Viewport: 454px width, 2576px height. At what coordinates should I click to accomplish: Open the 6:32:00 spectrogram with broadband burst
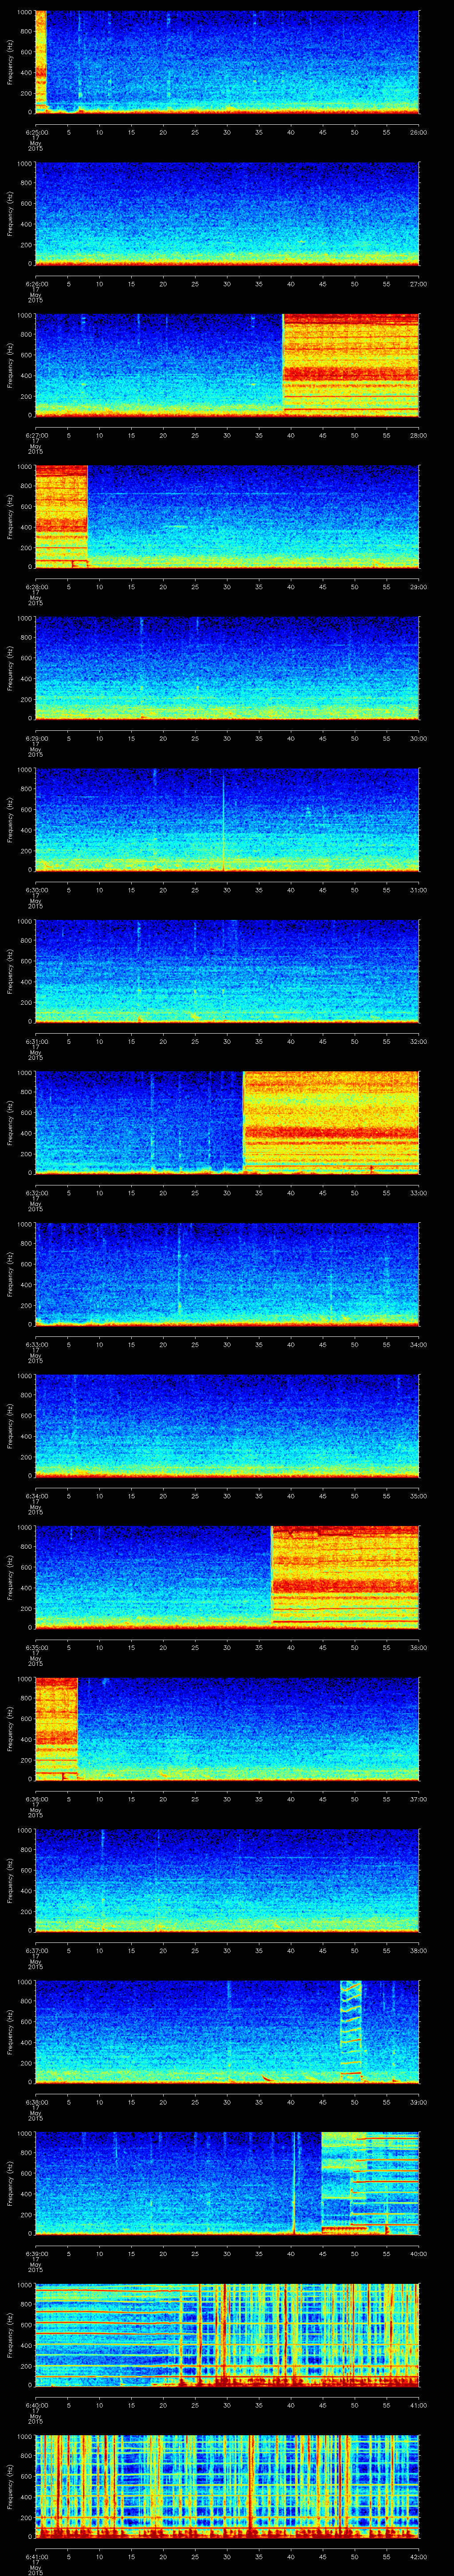227,1123
